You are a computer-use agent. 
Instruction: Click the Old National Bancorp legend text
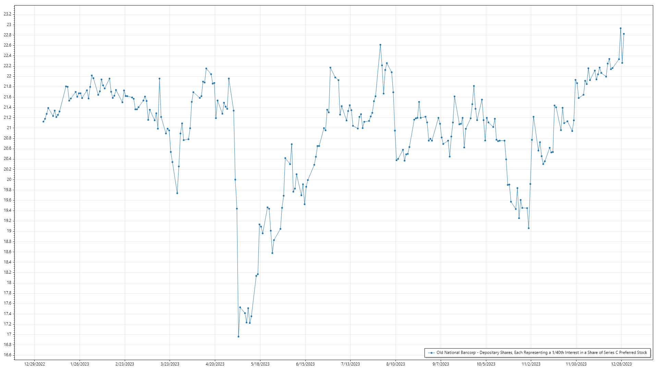point(541,353)
